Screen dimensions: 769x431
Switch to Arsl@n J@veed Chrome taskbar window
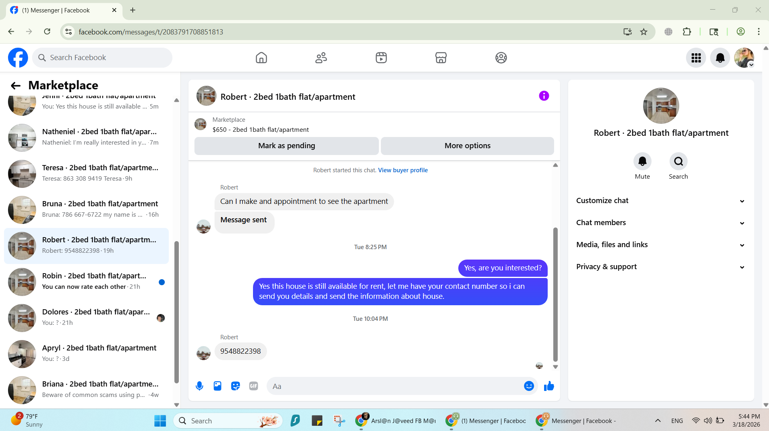[x=395, y=421]
